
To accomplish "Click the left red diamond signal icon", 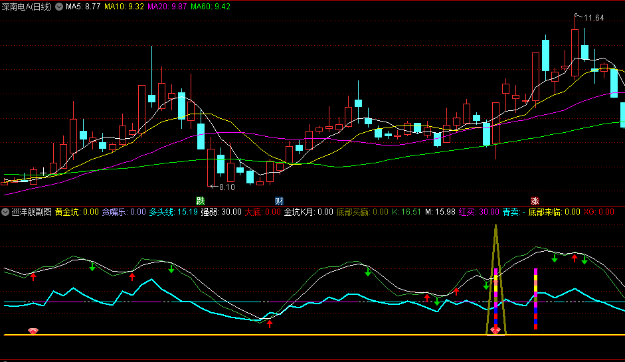I will click(x=33, y=331).
